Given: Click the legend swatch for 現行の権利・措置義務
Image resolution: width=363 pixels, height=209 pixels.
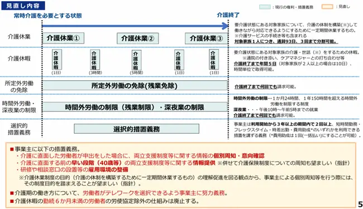Looking at the screenshot, I should pos(265,7).
